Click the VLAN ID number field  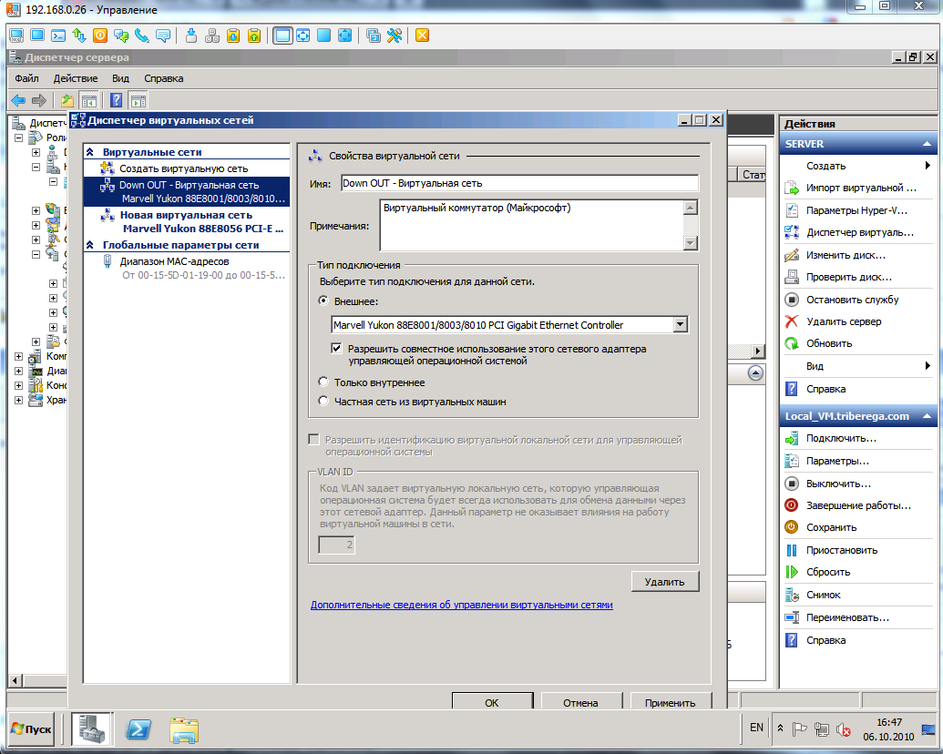(x=336, y=545)
